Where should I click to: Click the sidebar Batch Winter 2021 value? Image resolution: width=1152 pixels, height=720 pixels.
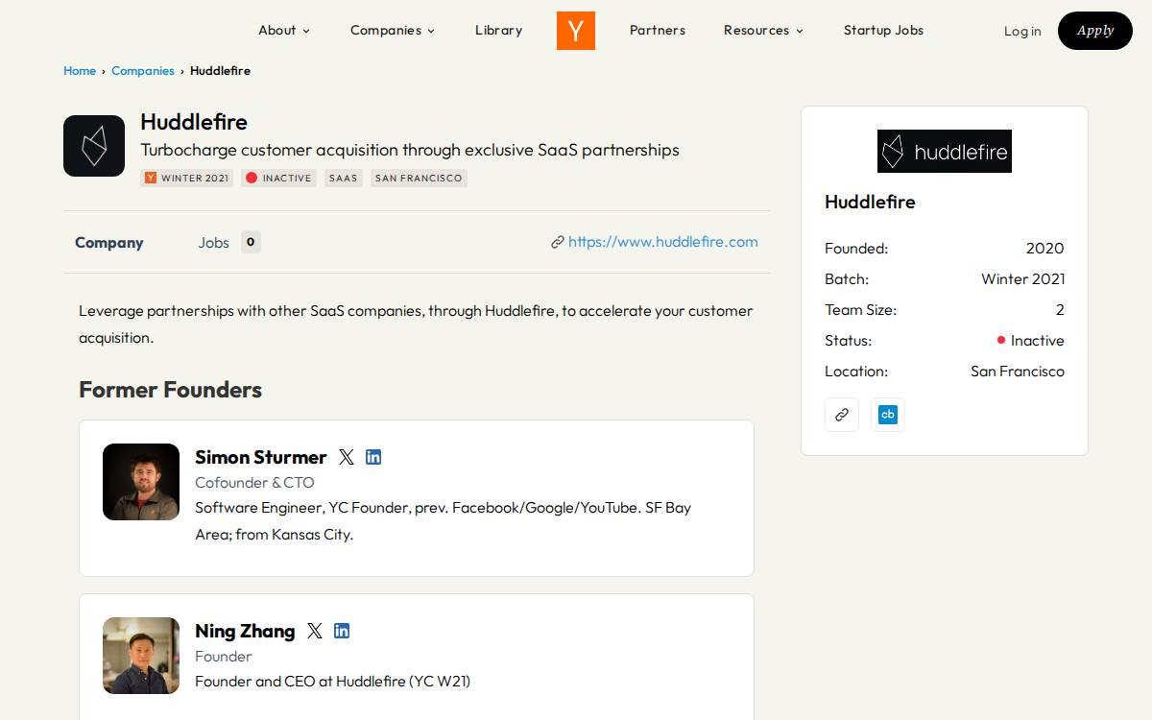1023,279
